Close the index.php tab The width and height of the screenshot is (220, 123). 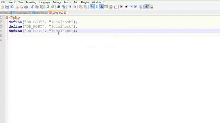click(x=46, y=13)
